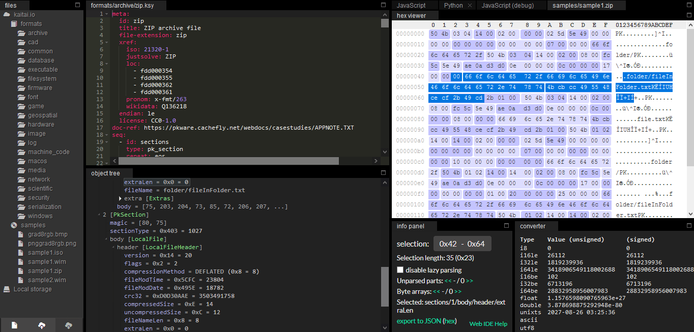Click the formats book icon
This screenshot has width=694, height=332.
14,24
